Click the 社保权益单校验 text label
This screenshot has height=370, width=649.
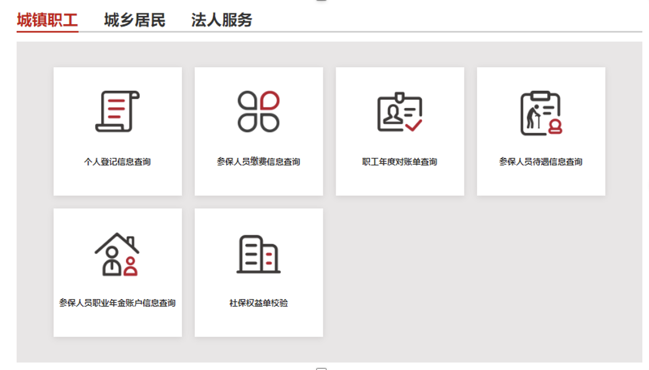click(x=258, y=302)
